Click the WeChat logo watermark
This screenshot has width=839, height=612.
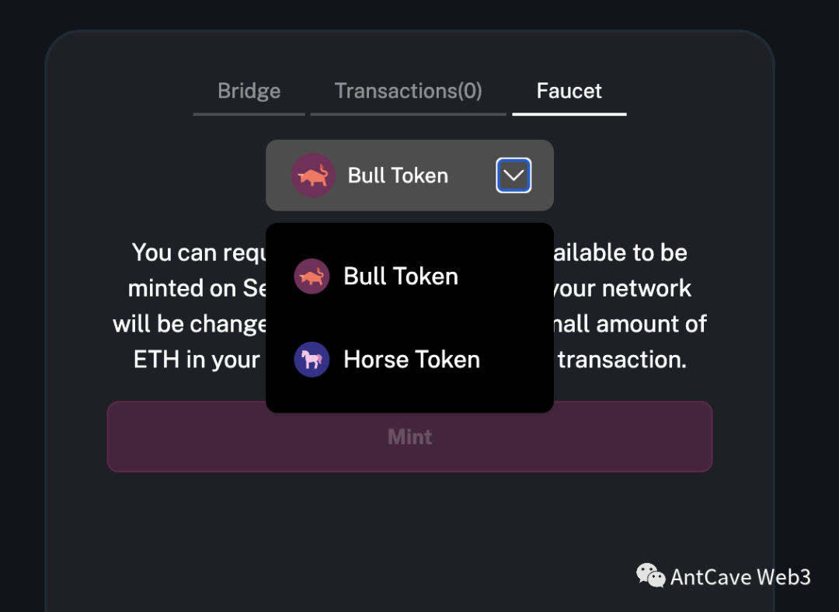click(x=650, y=575)
